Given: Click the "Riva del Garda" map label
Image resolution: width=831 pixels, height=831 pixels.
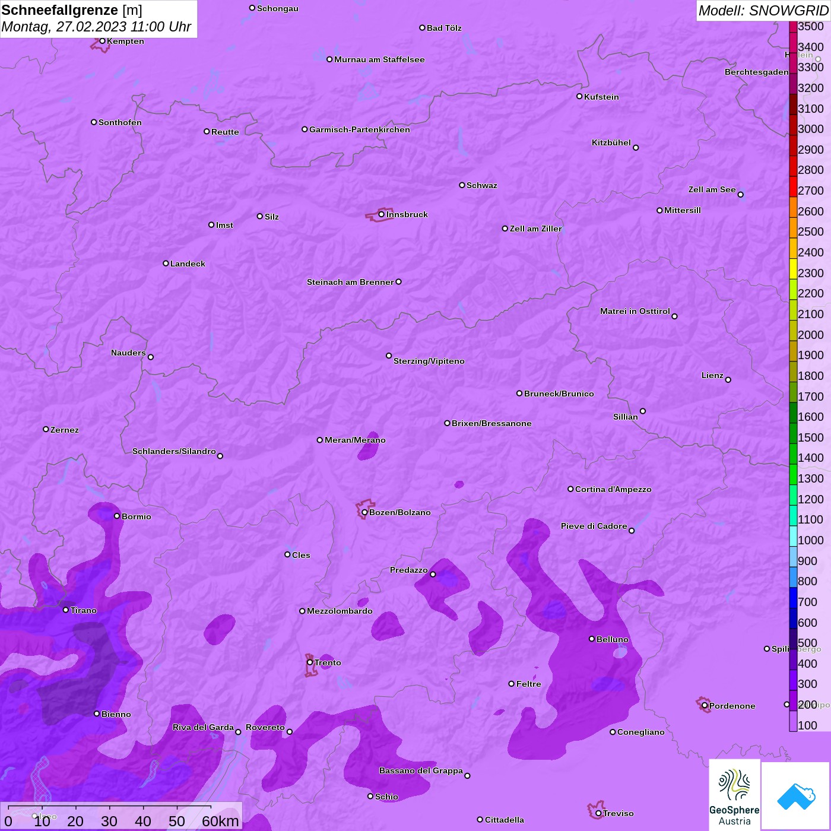Looking at the screenshot, I should pyautogui.click(x=203, y=727).
